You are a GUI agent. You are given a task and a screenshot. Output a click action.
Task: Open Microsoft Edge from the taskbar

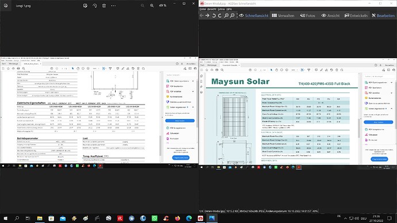189,218
